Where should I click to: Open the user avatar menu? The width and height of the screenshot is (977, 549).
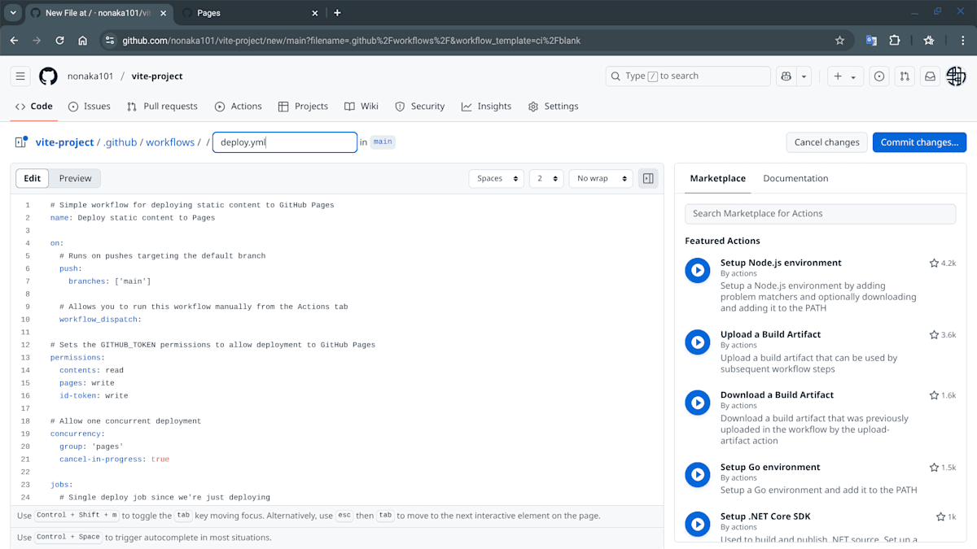[x=956, y=76]
